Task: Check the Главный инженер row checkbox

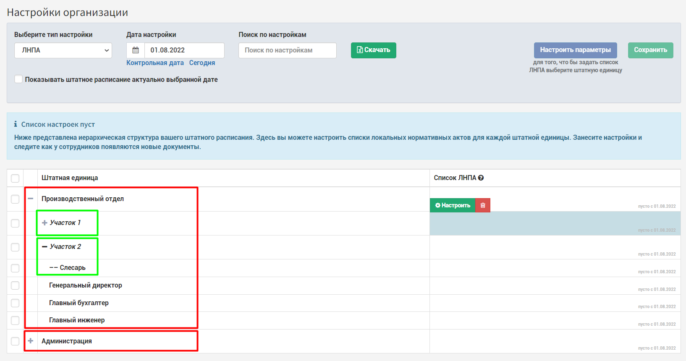Action: 15,321
